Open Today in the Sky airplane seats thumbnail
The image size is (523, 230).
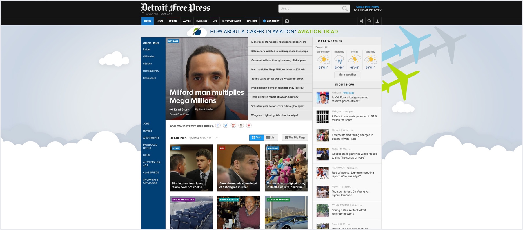(x=191, y=213)
